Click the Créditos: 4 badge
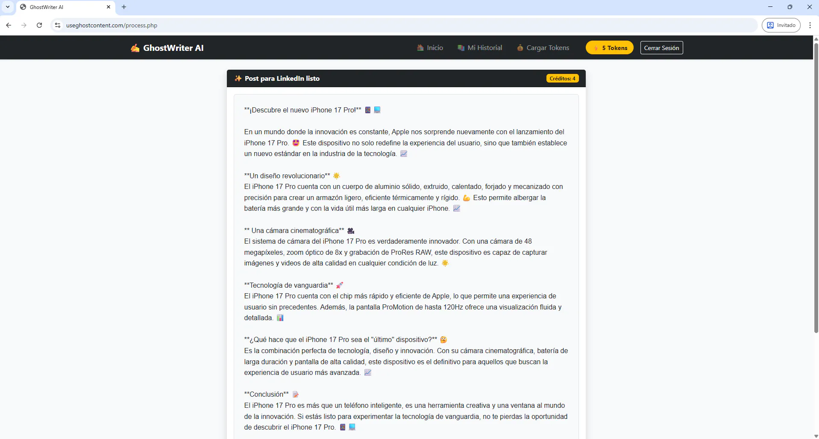Screen dimensions: 819x439 tap(562, 79)
